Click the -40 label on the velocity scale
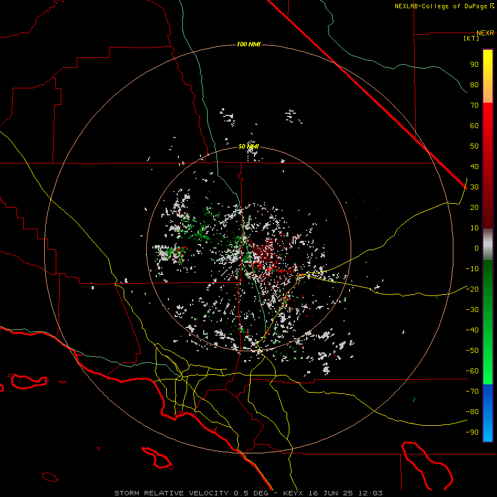The image size is (497, 497). (x=472, y=330)
